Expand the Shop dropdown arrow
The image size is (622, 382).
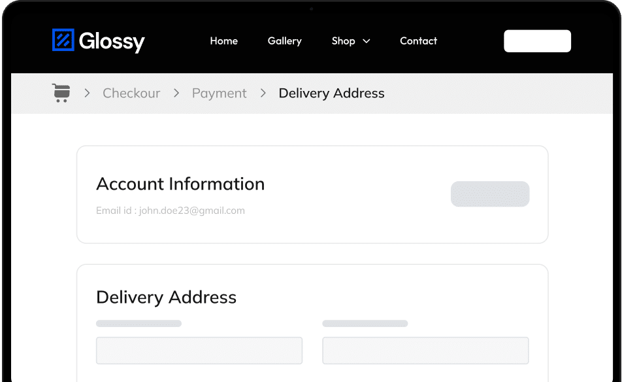click(x=367, y=41)
